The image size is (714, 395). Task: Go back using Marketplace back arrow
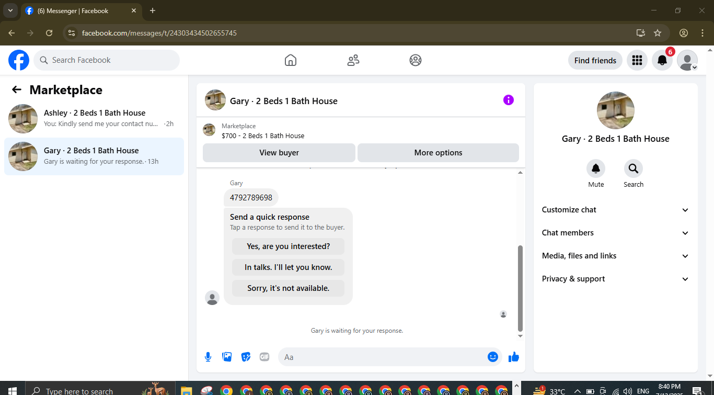pyautogui.click(x=17, y=89)
